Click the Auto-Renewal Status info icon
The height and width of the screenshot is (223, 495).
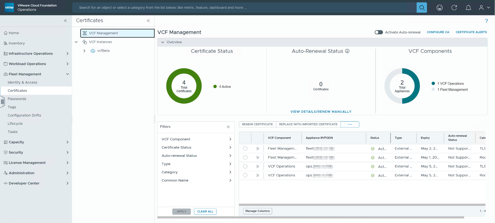pos(347,51)
